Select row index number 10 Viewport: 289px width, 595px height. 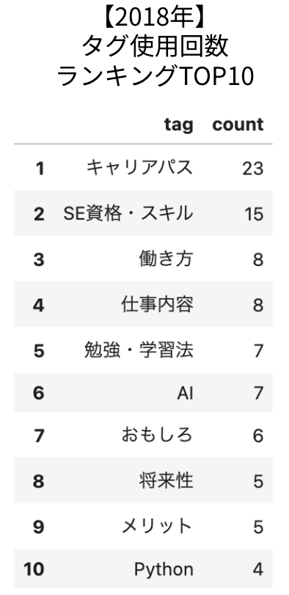point(34,569)
